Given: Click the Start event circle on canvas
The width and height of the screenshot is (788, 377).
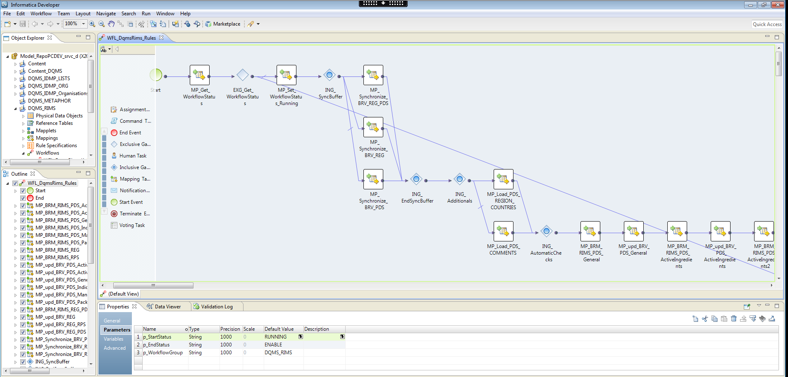Looking at the screenshot, I should pos(156,75).
